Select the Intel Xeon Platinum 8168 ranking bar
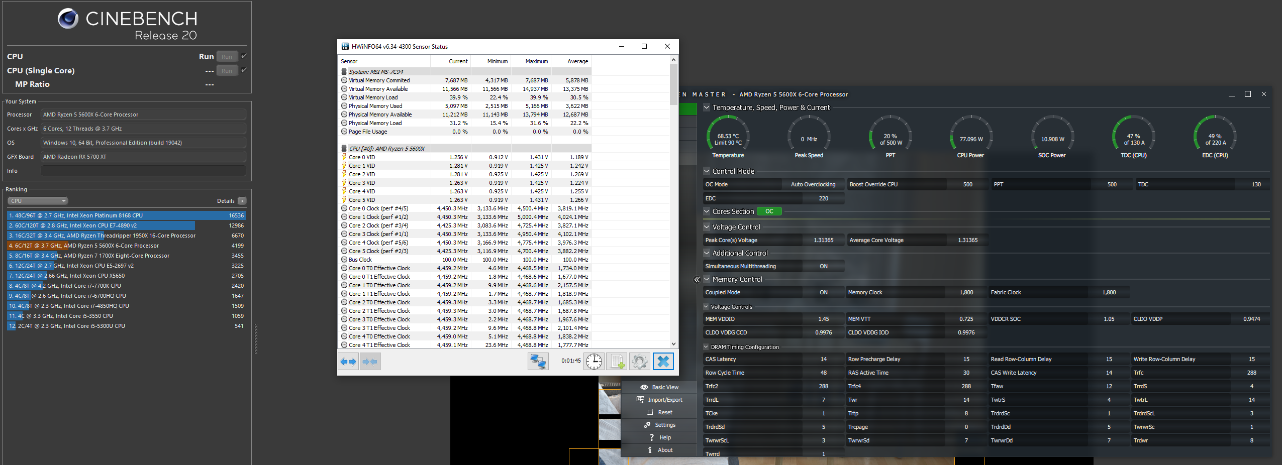 (126, 215)
